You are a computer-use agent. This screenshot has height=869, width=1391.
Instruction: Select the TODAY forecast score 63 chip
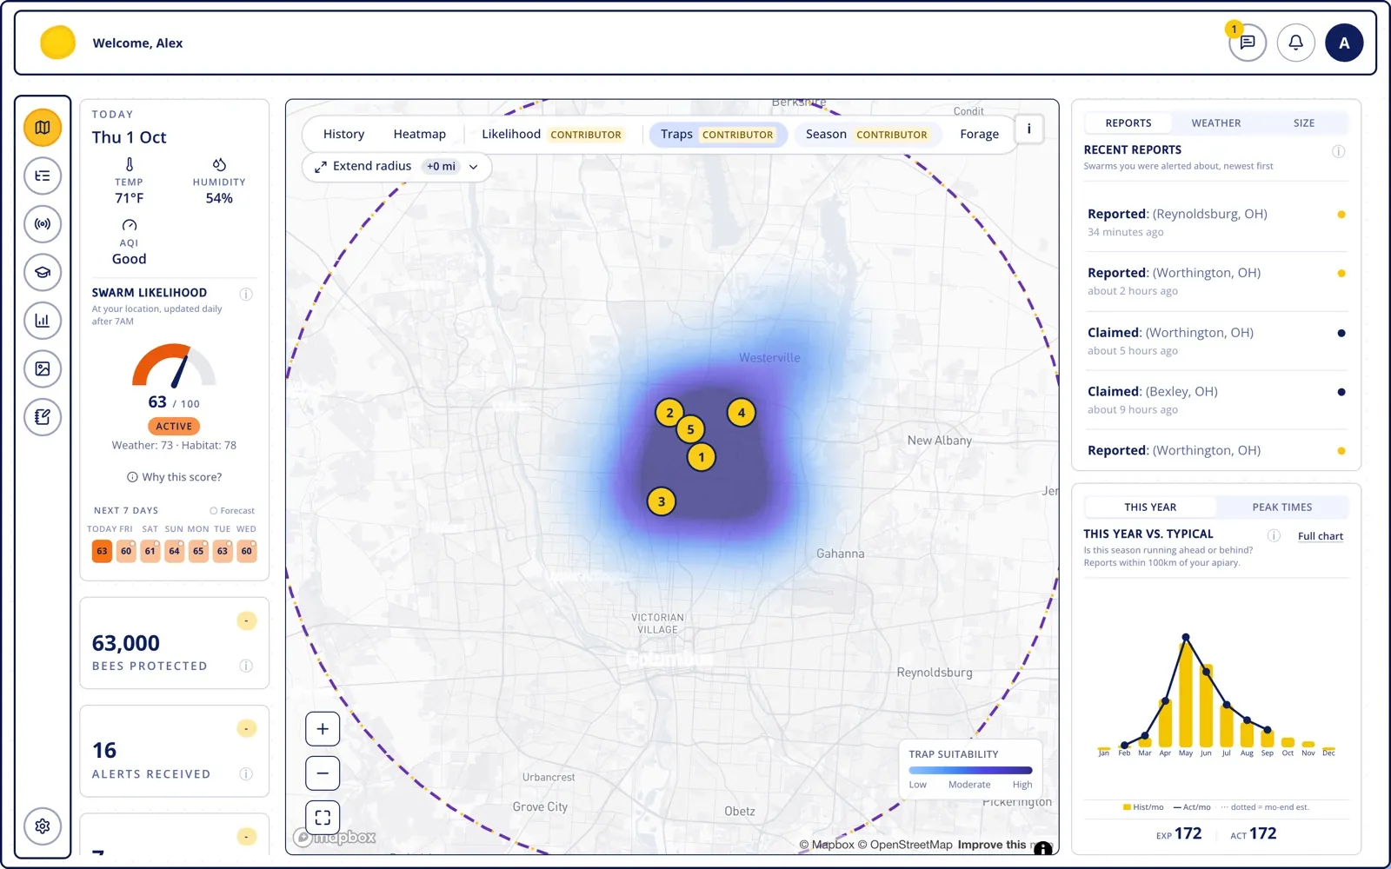(102, 551)
